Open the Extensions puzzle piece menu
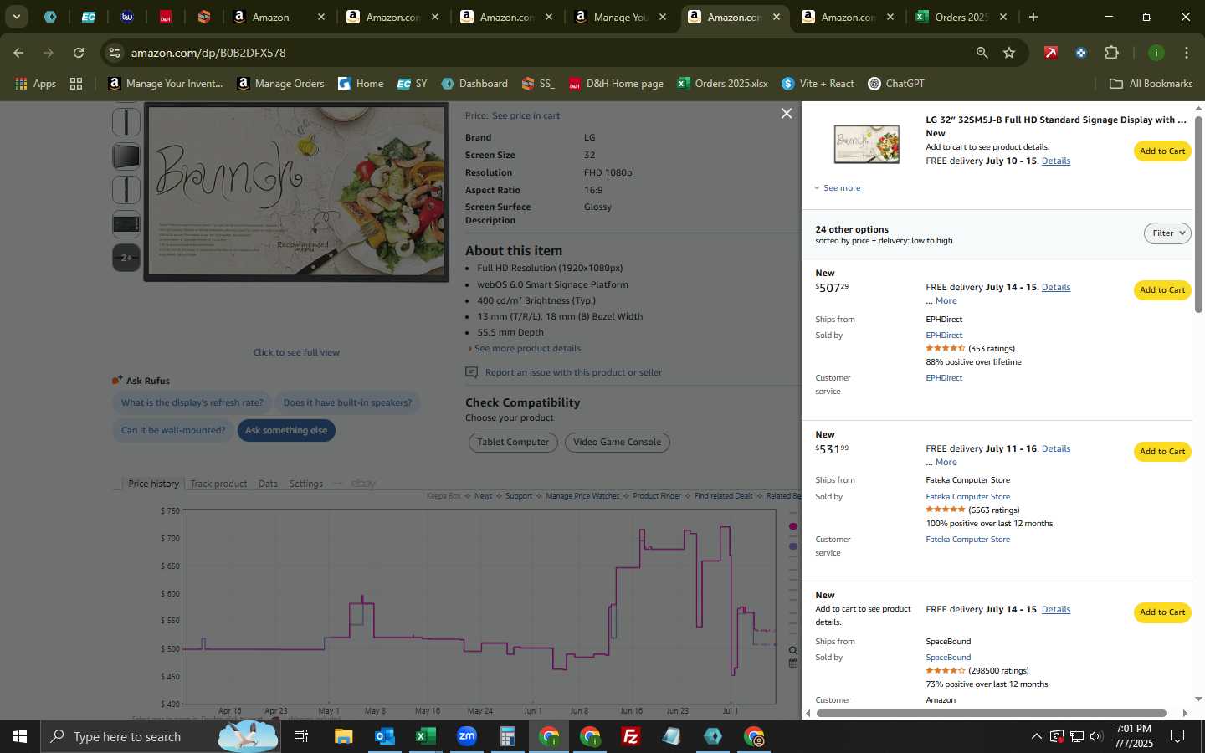This screenshot has height=753, width=1205. click(x=1111, y=53)
